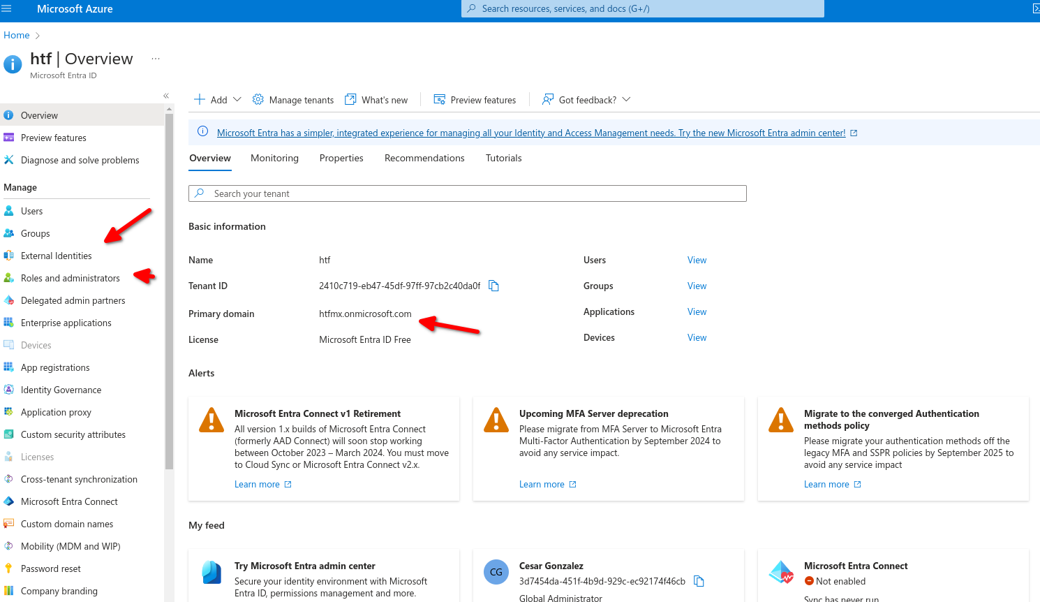The width and height of the screenshot is (1040, 602).
Task: Click the ellipsis next to htf Overview
Action: (156, 59)
